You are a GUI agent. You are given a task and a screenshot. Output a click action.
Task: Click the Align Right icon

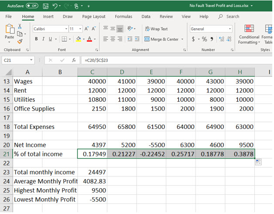coord(120,39)
